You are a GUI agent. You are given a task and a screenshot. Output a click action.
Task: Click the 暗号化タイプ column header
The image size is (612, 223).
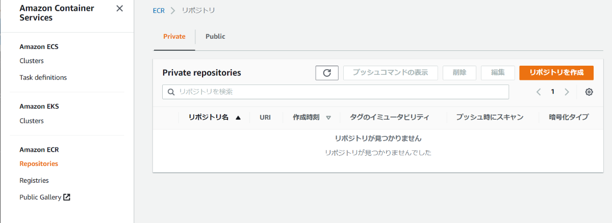point(569,117)
